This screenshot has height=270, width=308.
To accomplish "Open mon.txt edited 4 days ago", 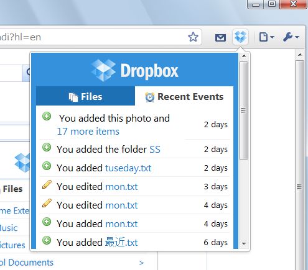I will pyautogui.click(x=121, y=205).
